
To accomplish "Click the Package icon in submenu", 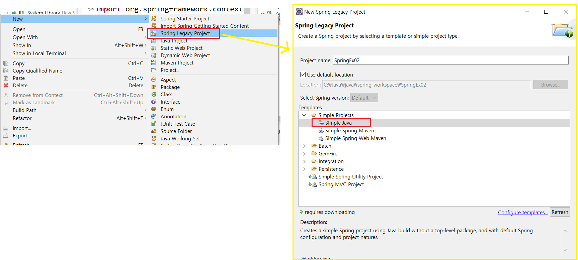I will pyautogui.click(x=154, y=87).
